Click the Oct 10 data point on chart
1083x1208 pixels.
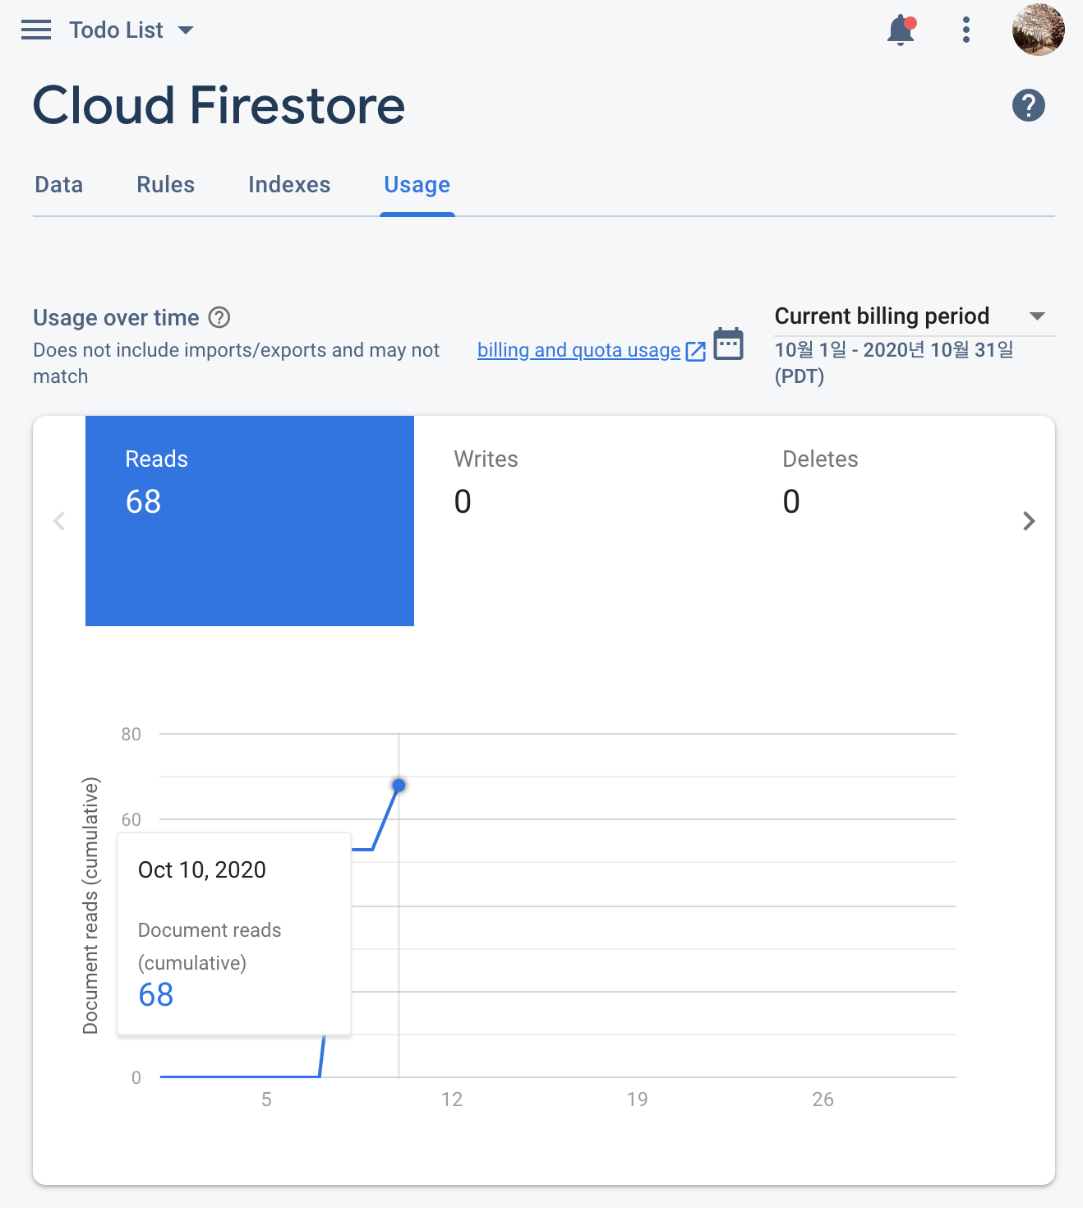tap(399, 786)
